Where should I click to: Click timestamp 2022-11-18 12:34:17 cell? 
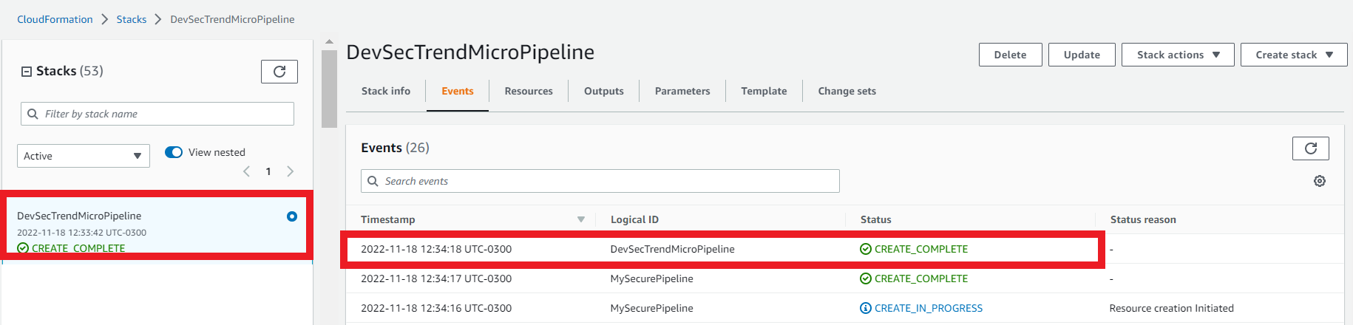436,278
